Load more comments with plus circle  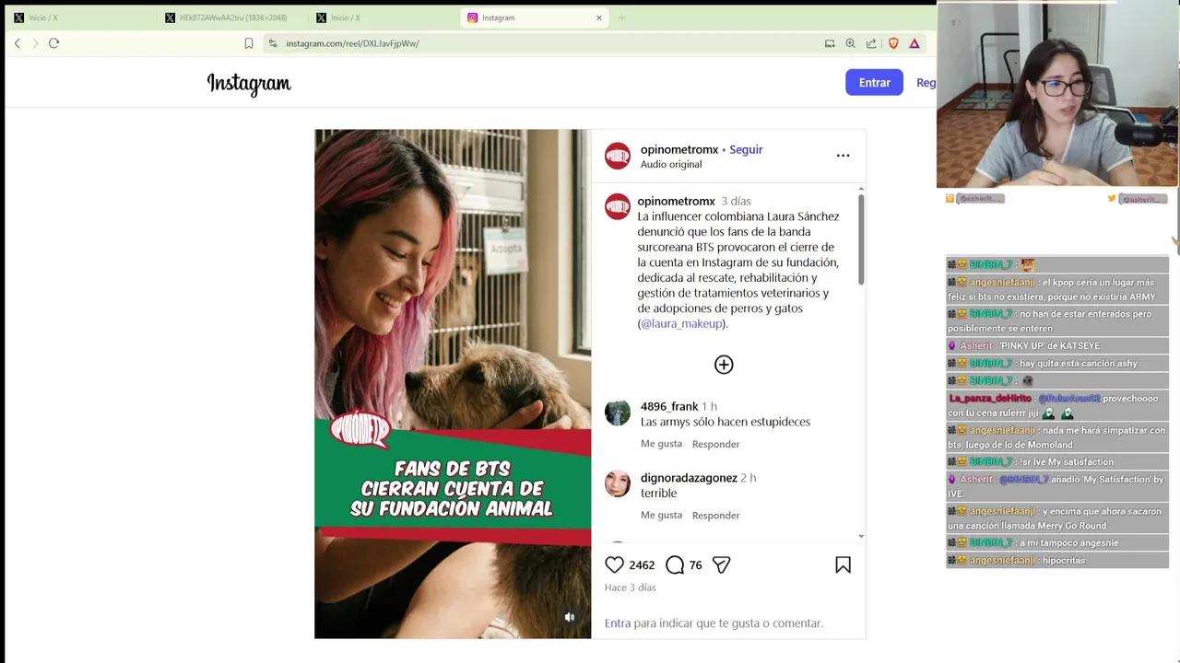point(724,365)
